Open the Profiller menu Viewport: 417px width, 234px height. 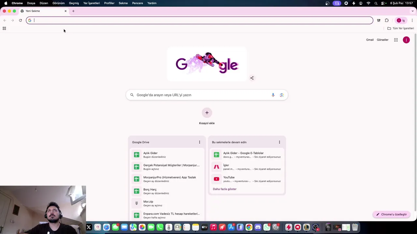109,3
